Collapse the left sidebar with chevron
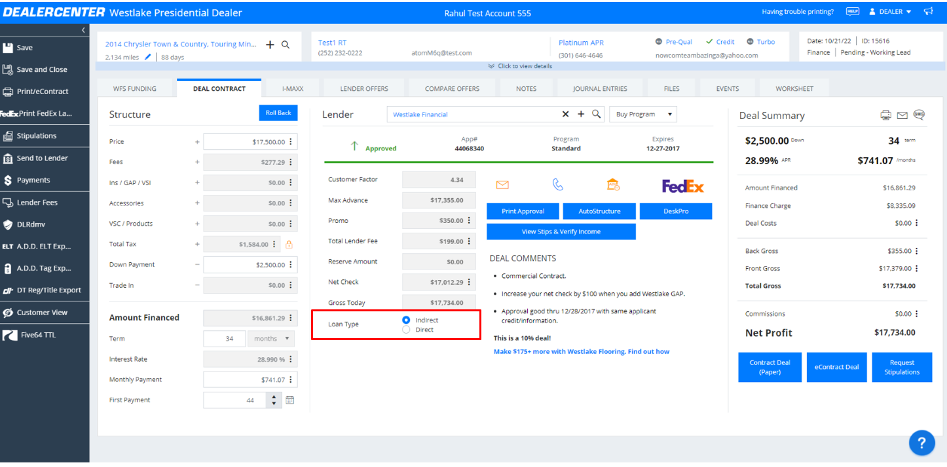The width and height of the screenshot is (947, 467). click(x=83, y=30)
